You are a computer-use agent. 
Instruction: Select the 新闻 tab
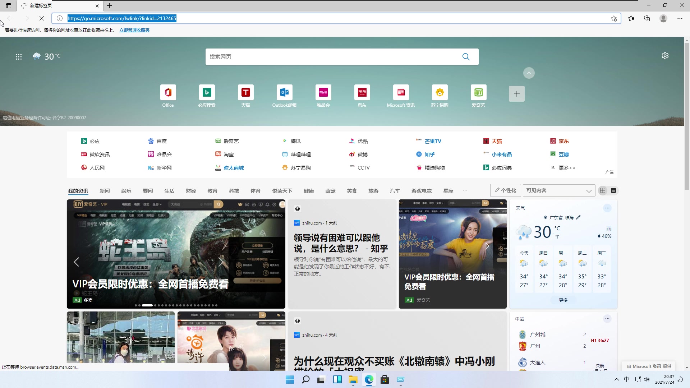105,191
